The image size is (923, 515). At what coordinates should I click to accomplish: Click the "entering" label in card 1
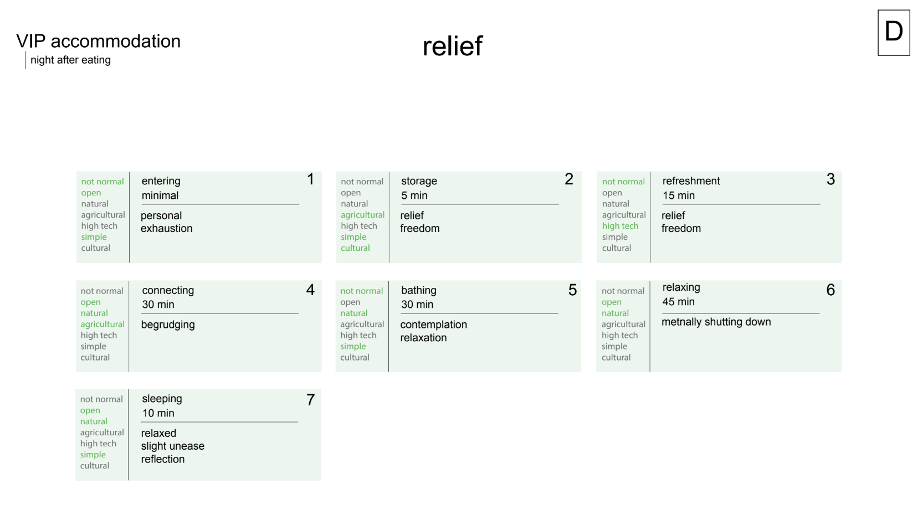tap(161, 181)
